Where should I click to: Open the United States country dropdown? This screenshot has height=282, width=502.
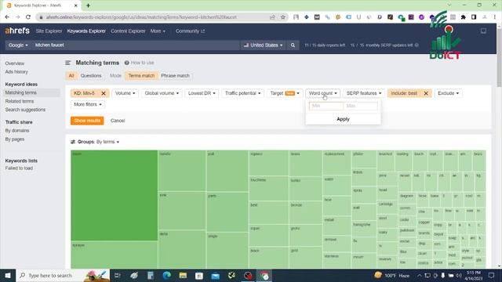coord(264,45)
